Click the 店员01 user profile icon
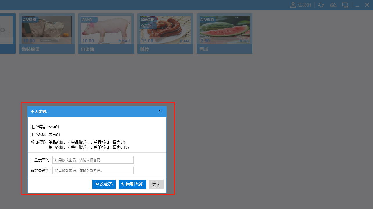The height and width of the screenshot is (209, 373). point(293,5)
